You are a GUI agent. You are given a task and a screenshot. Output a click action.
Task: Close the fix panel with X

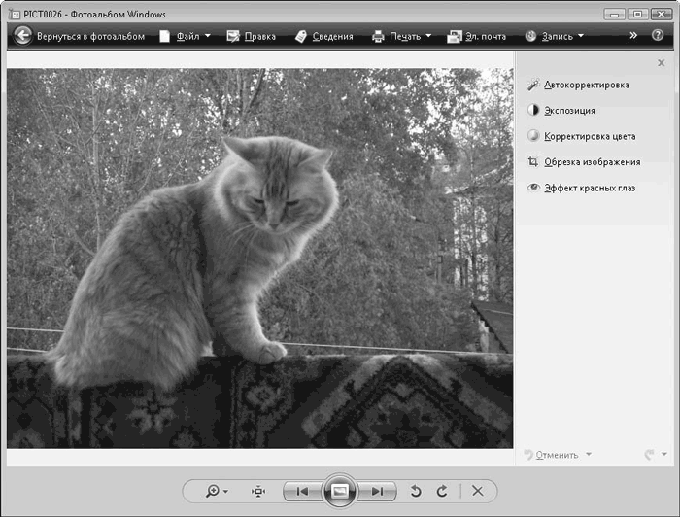pos(662,63)
